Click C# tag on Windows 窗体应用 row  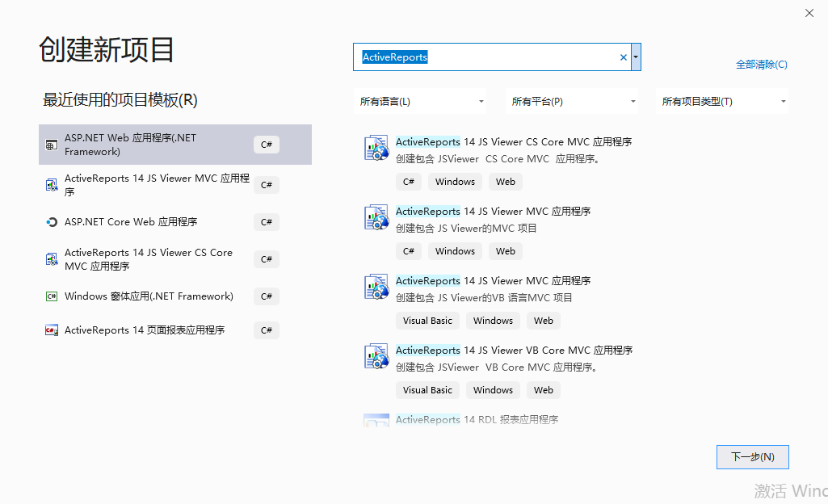click(266, 296)
